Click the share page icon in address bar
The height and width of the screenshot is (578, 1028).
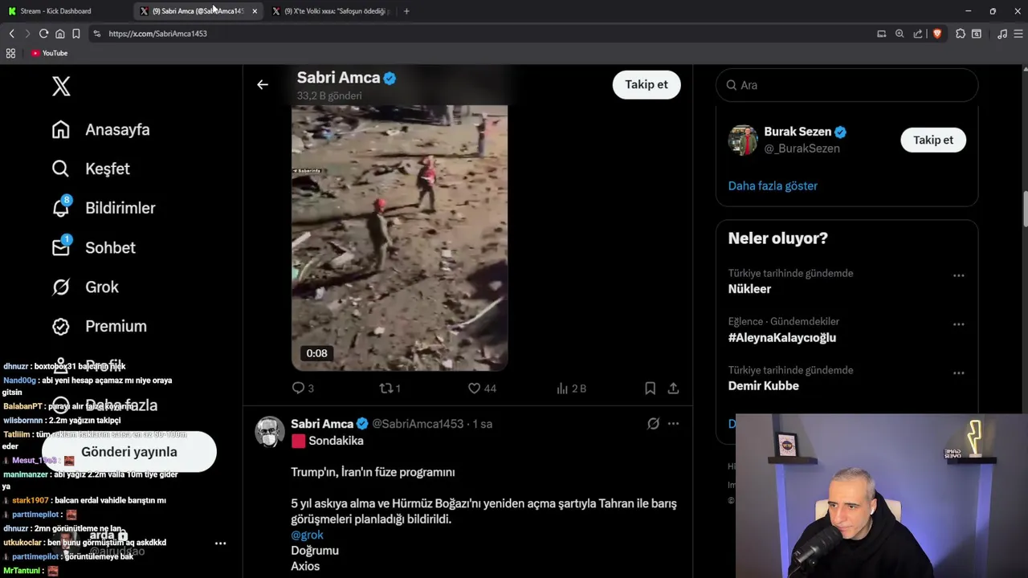pyautogui.click(x=918, y=34)
